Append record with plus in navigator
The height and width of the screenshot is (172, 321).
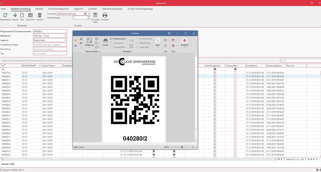coord(314,159)
